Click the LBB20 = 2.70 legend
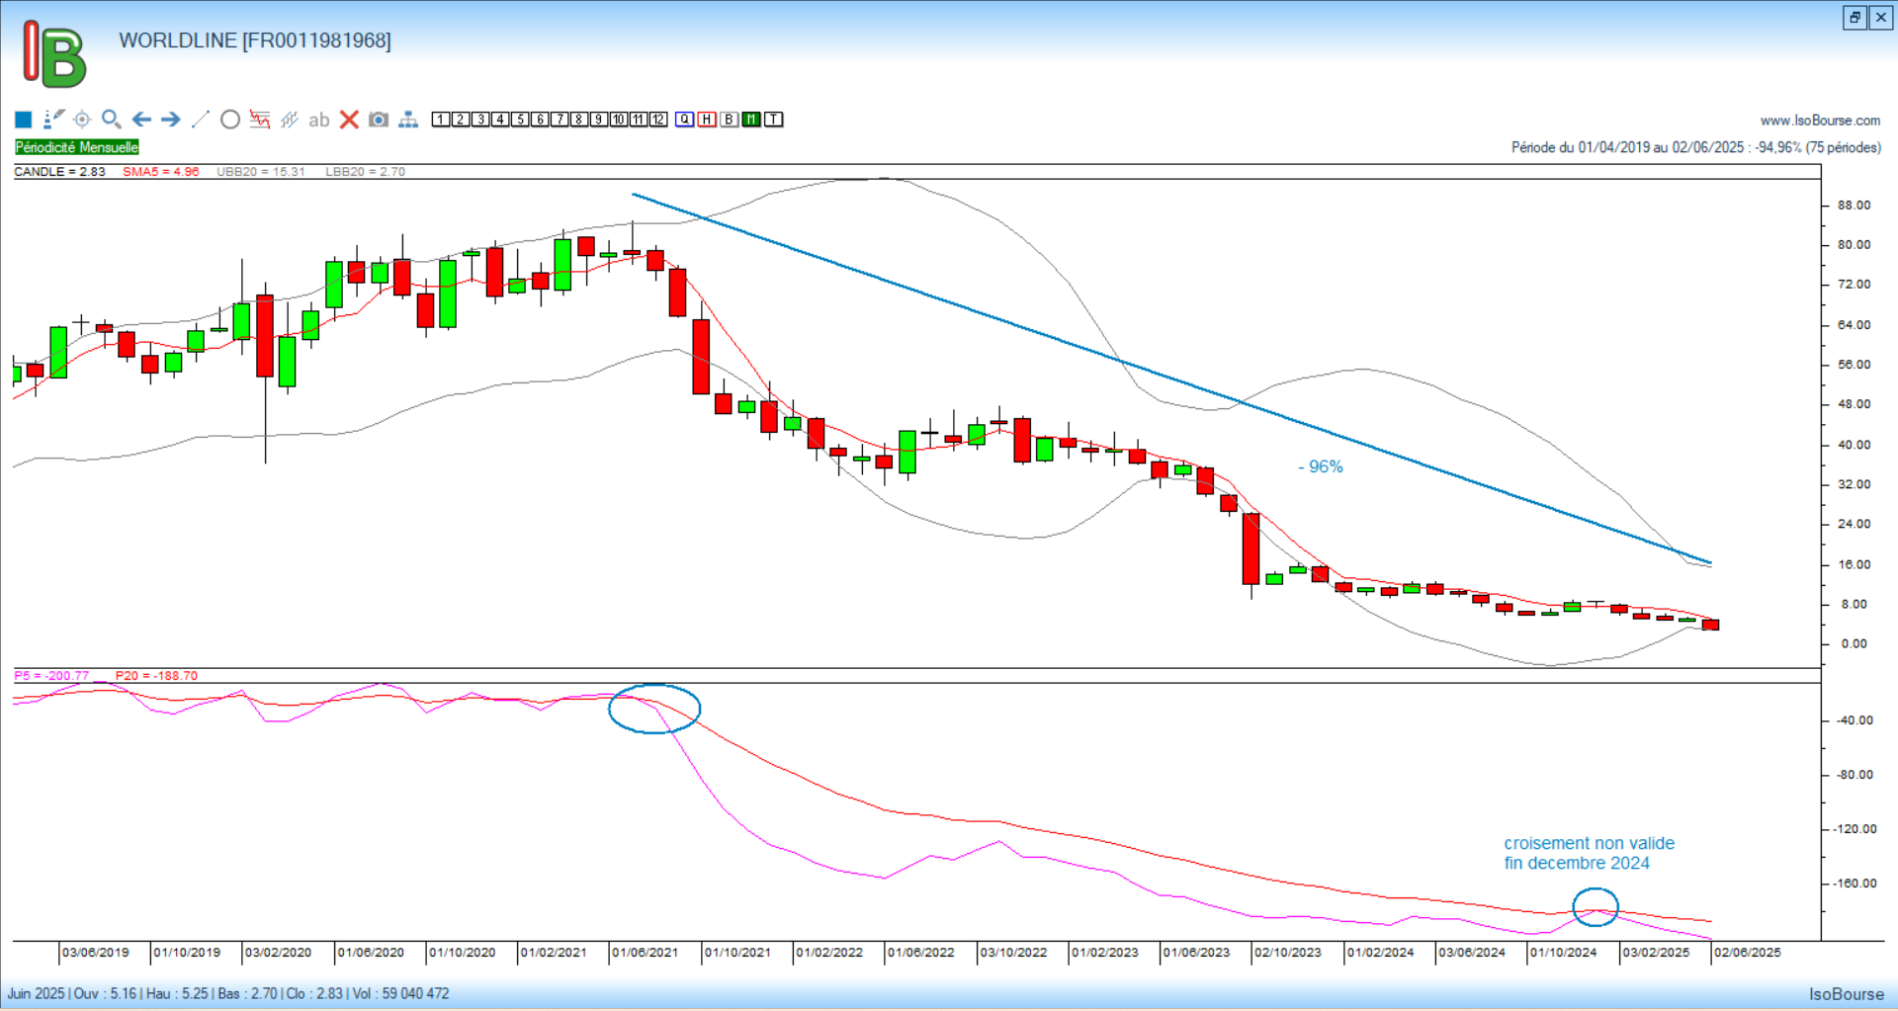Image resolution: width=1898 pixels, height=1011 pixels. [366, 172]
